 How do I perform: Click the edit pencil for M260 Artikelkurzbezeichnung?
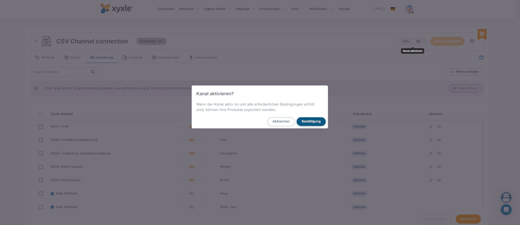click(x=431, y=140)
